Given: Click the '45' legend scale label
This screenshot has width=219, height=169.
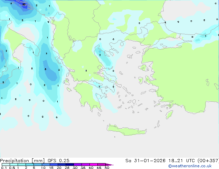Looking at the screenshot, I should [99, 168].
